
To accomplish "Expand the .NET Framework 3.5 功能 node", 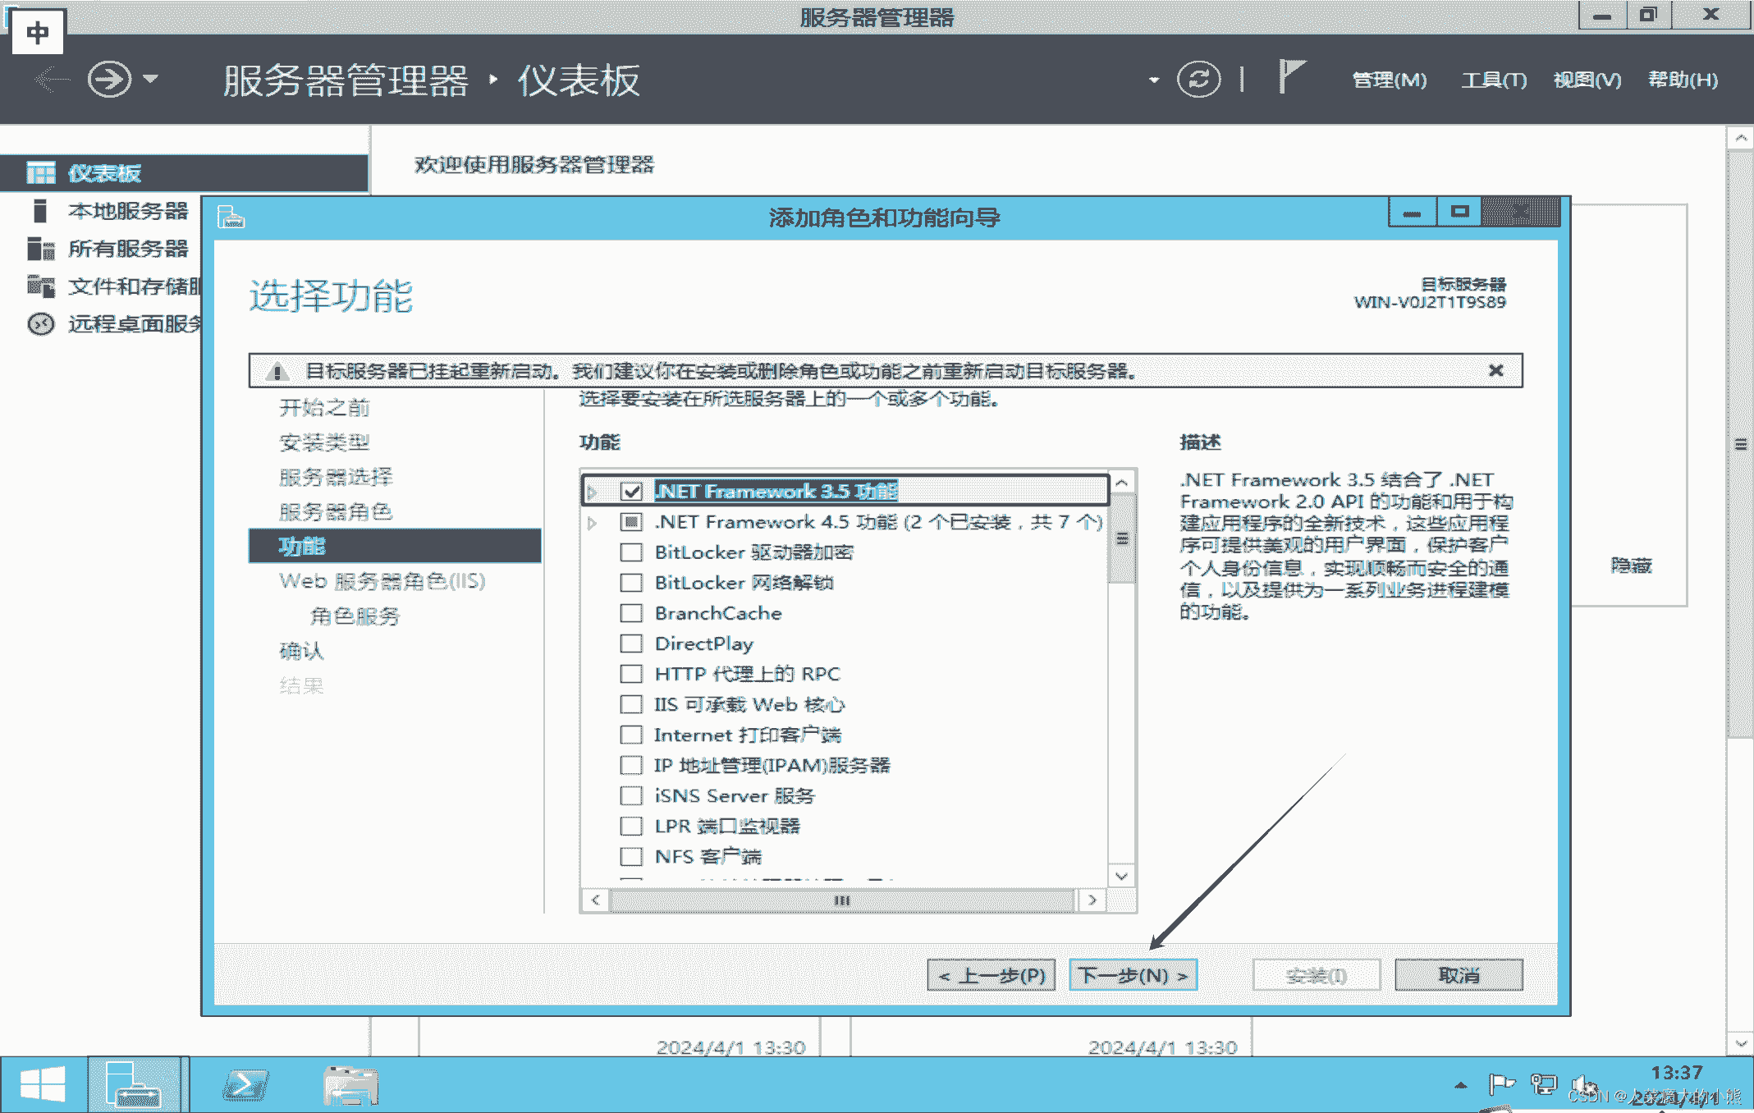I will coord(593,491).
